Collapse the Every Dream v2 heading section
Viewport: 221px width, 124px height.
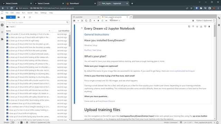tap(82, 28)
